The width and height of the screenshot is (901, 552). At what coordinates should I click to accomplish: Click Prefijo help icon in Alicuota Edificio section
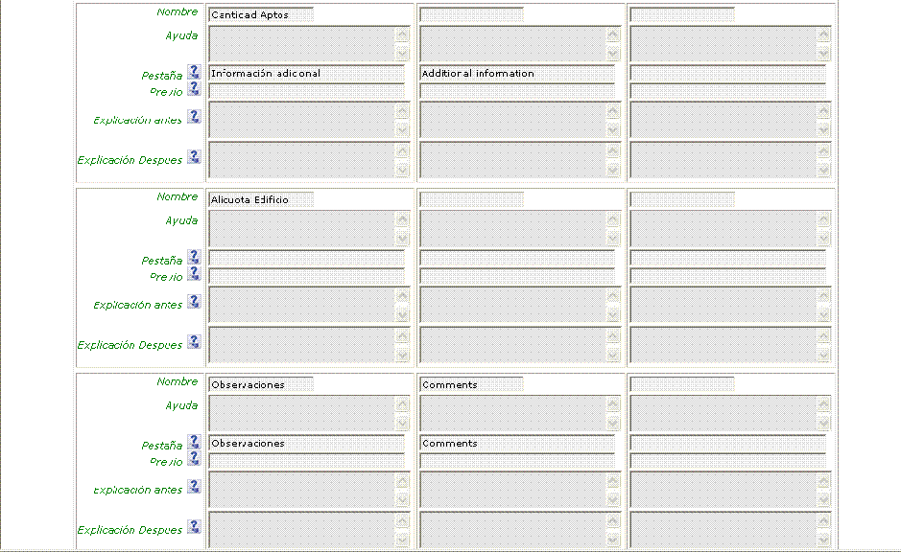(x=194, y=273)
